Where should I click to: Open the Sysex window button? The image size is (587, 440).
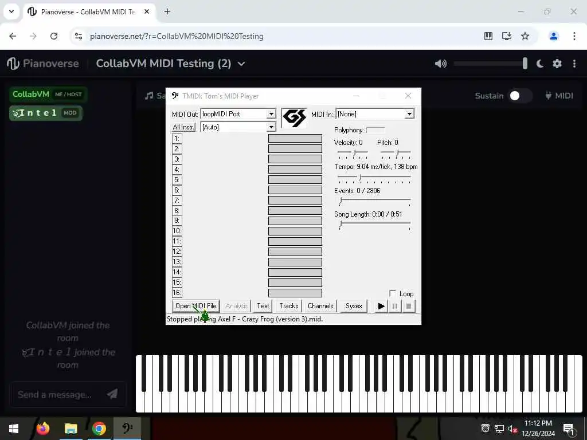pos(354,306)
